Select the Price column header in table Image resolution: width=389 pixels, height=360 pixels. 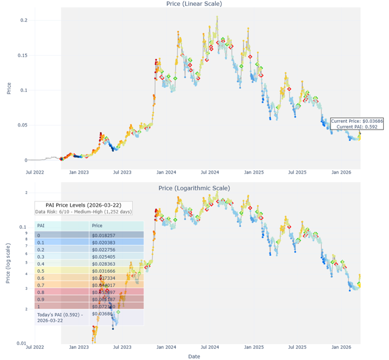[x=116, y=226]
